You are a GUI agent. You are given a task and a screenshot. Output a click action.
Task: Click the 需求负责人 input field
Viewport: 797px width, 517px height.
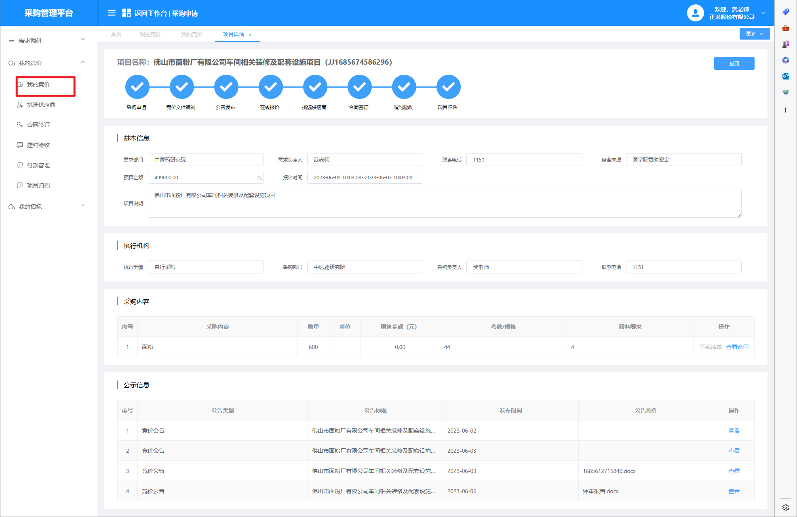[x=365, y=160]
